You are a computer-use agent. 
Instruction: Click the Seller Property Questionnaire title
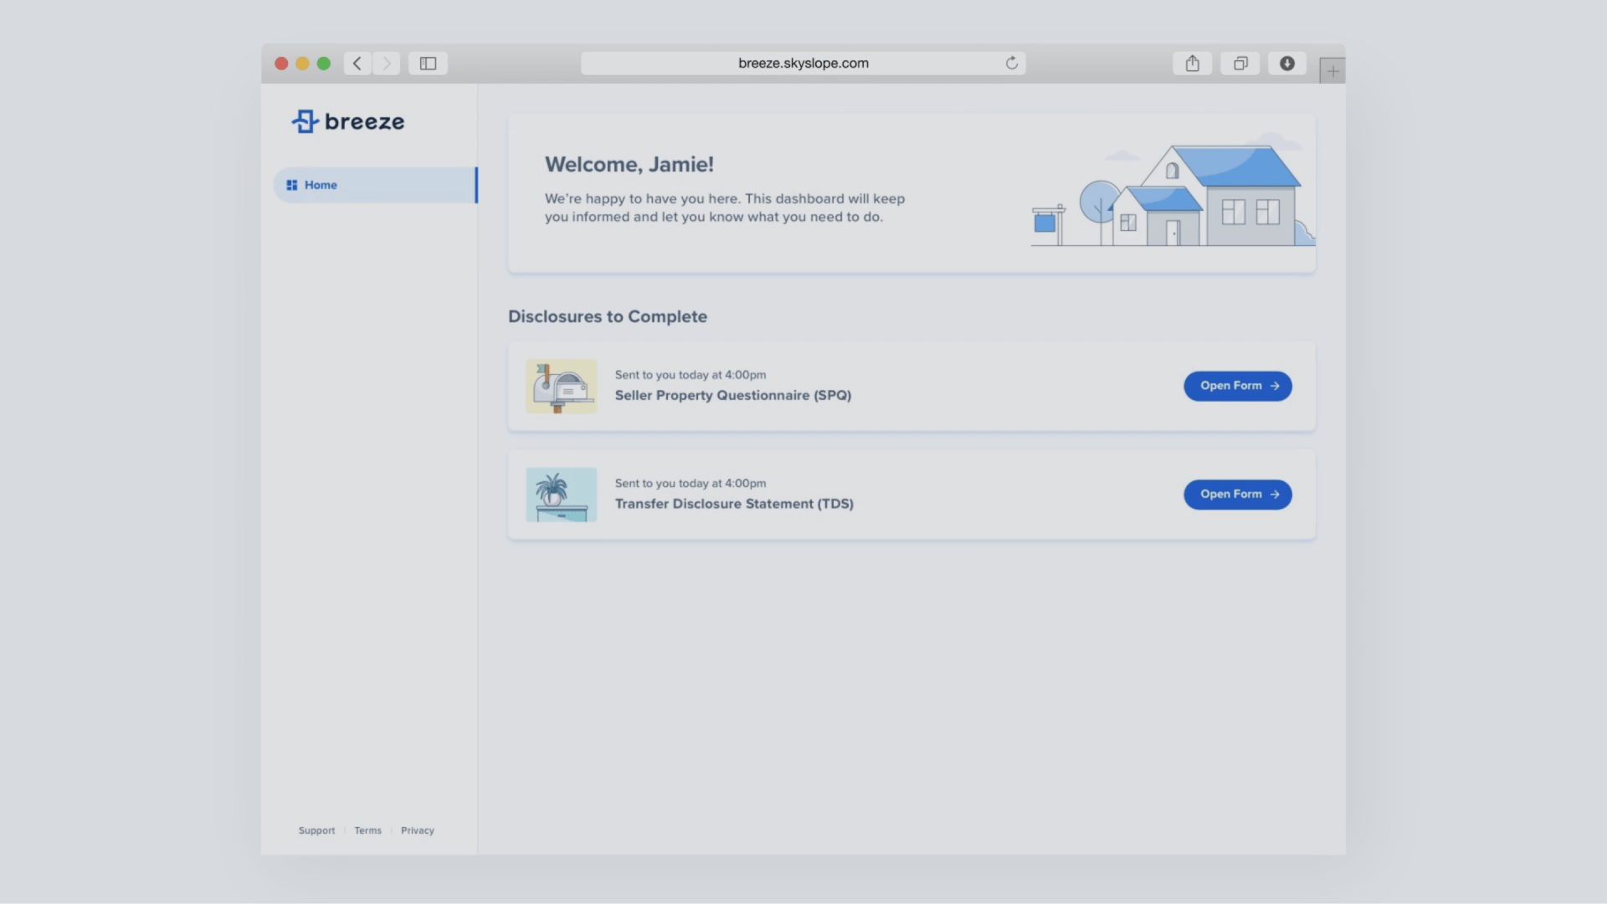pyautogui.click(x=732, y=395)
